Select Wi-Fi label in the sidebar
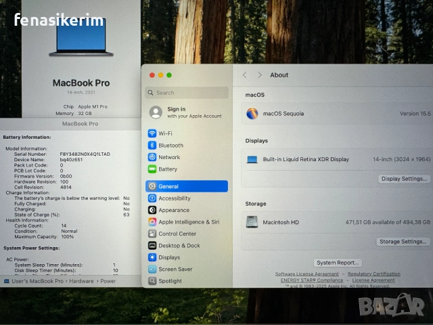 click(x=165, y=133)
